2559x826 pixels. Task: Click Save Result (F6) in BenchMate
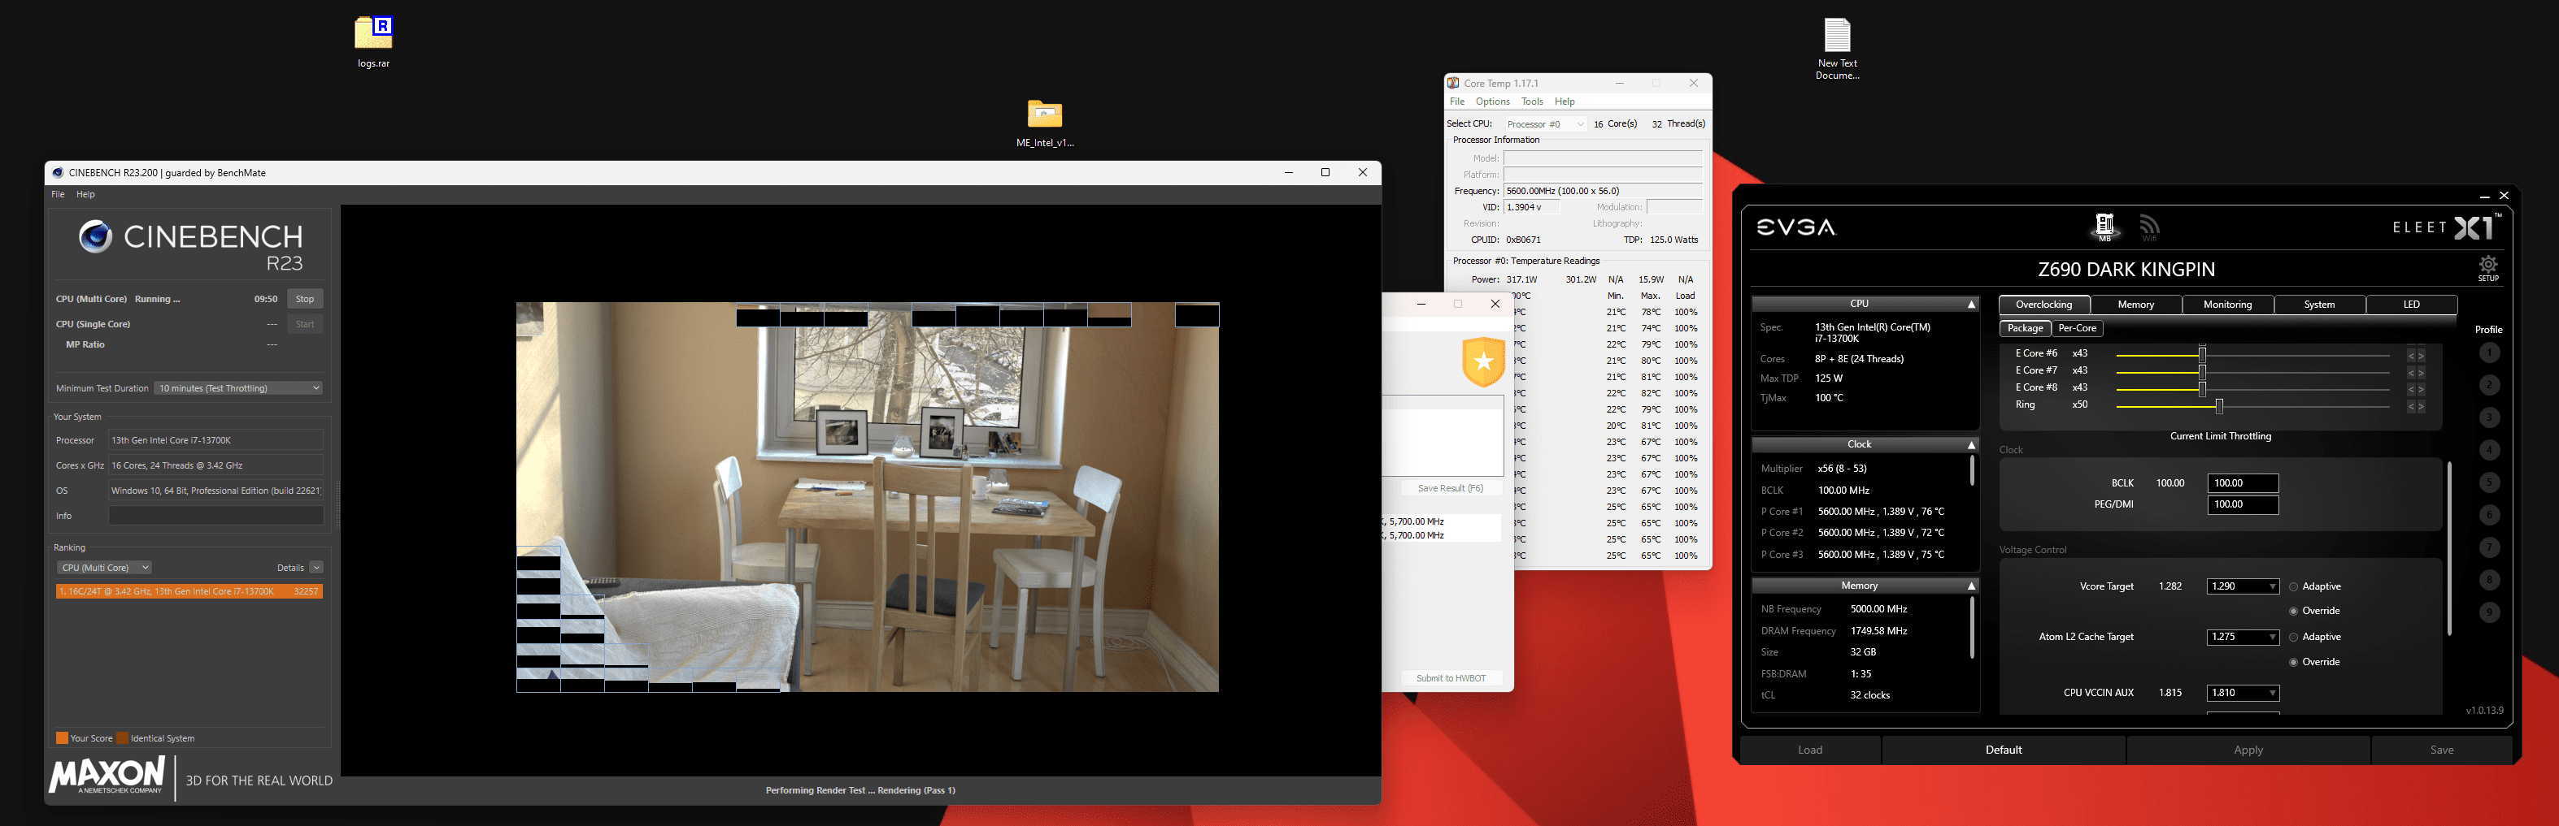tap(1451, 488)
